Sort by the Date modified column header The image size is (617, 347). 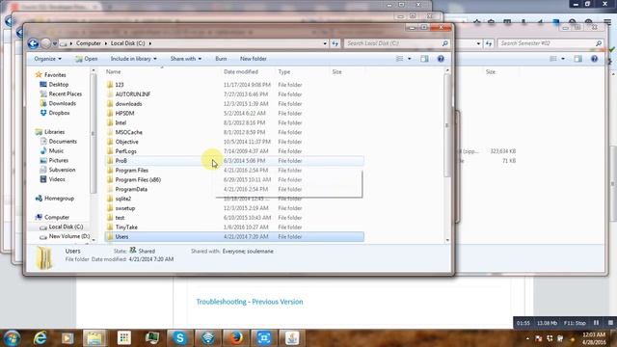[x=241, y=72]
